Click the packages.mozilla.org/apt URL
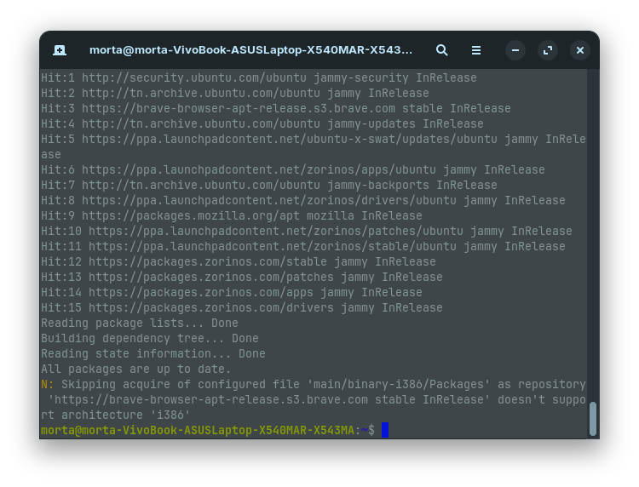 (x=191, y=215)
